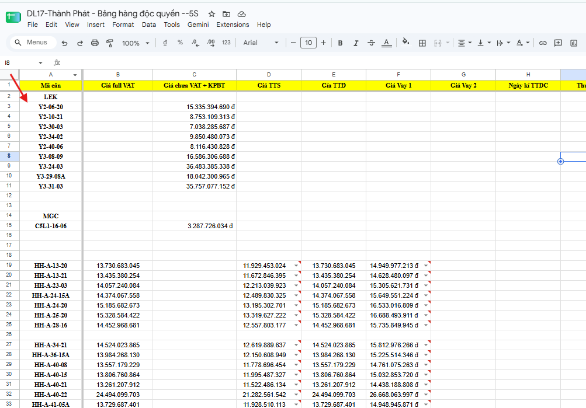This screenshot has width=586, height=408.
Task: Open the Extensions menu
Action: [x=233, y=25]
